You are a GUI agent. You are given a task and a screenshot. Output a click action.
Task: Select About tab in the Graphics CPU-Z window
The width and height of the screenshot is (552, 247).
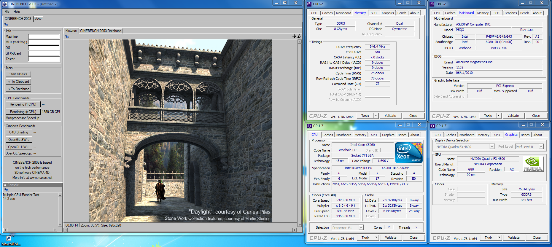coord(538,135)
